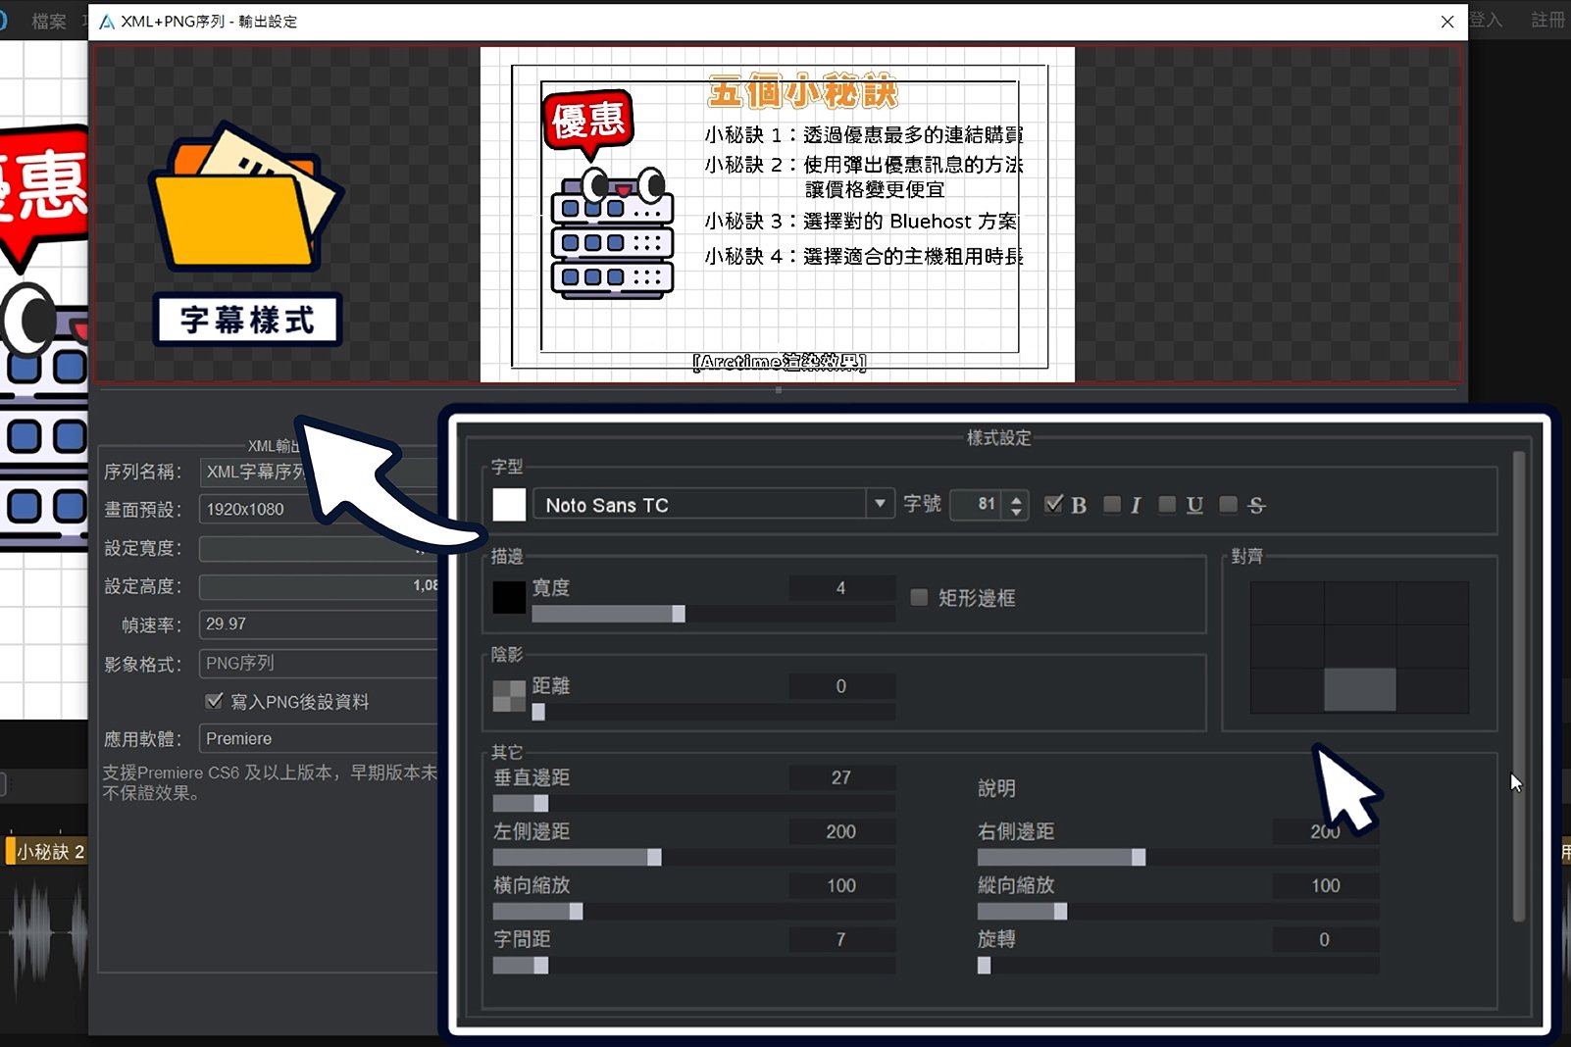Select the bottom-center alignment cell
Image resolution: width=1571 pixels, height=1047 pixels.
1359,689
